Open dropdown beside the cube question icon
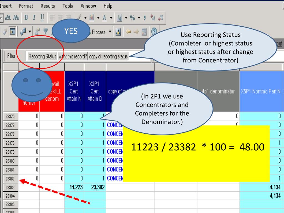 click(30, 32)
